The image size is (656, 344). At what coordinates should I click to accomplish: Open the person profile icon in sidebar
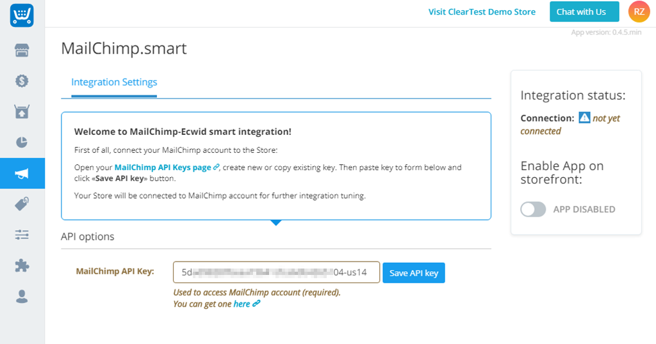click(22, 297)
